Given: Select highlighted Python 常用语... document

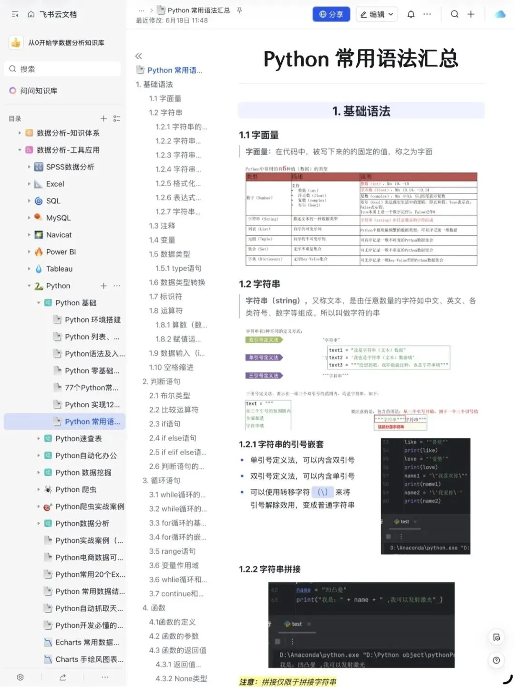Looking at the screenshot, I should 65,422.
